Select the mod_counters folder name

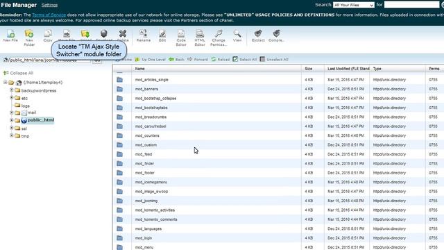[147, 136]
